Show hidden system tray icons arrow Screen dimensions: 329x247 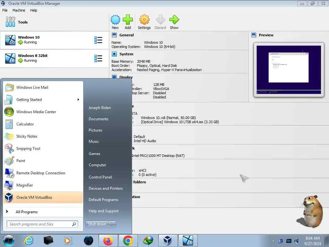pyautogui.click(x=273, y=241)
